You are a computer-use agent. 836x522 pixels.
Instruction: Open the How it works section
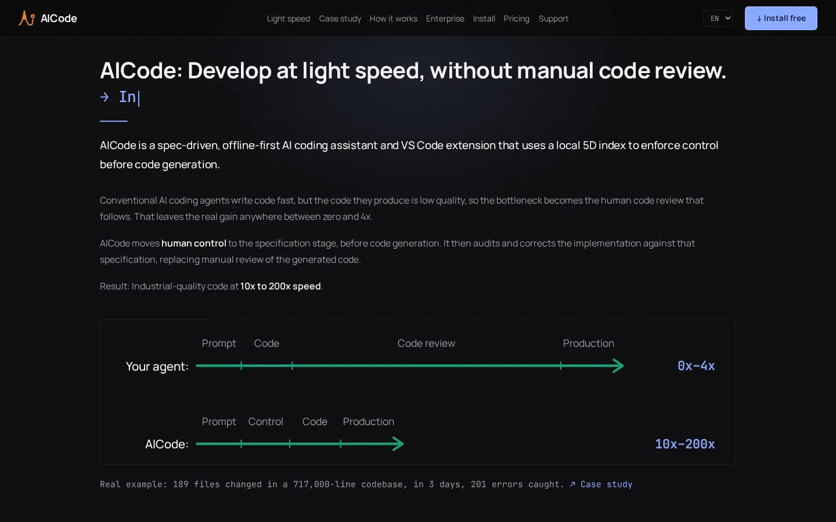(x=394, y=19)
